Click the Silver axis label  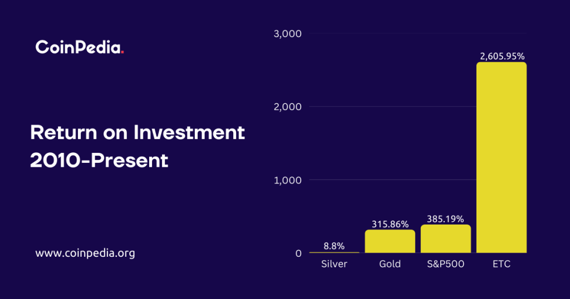click(x=335, y=264)
